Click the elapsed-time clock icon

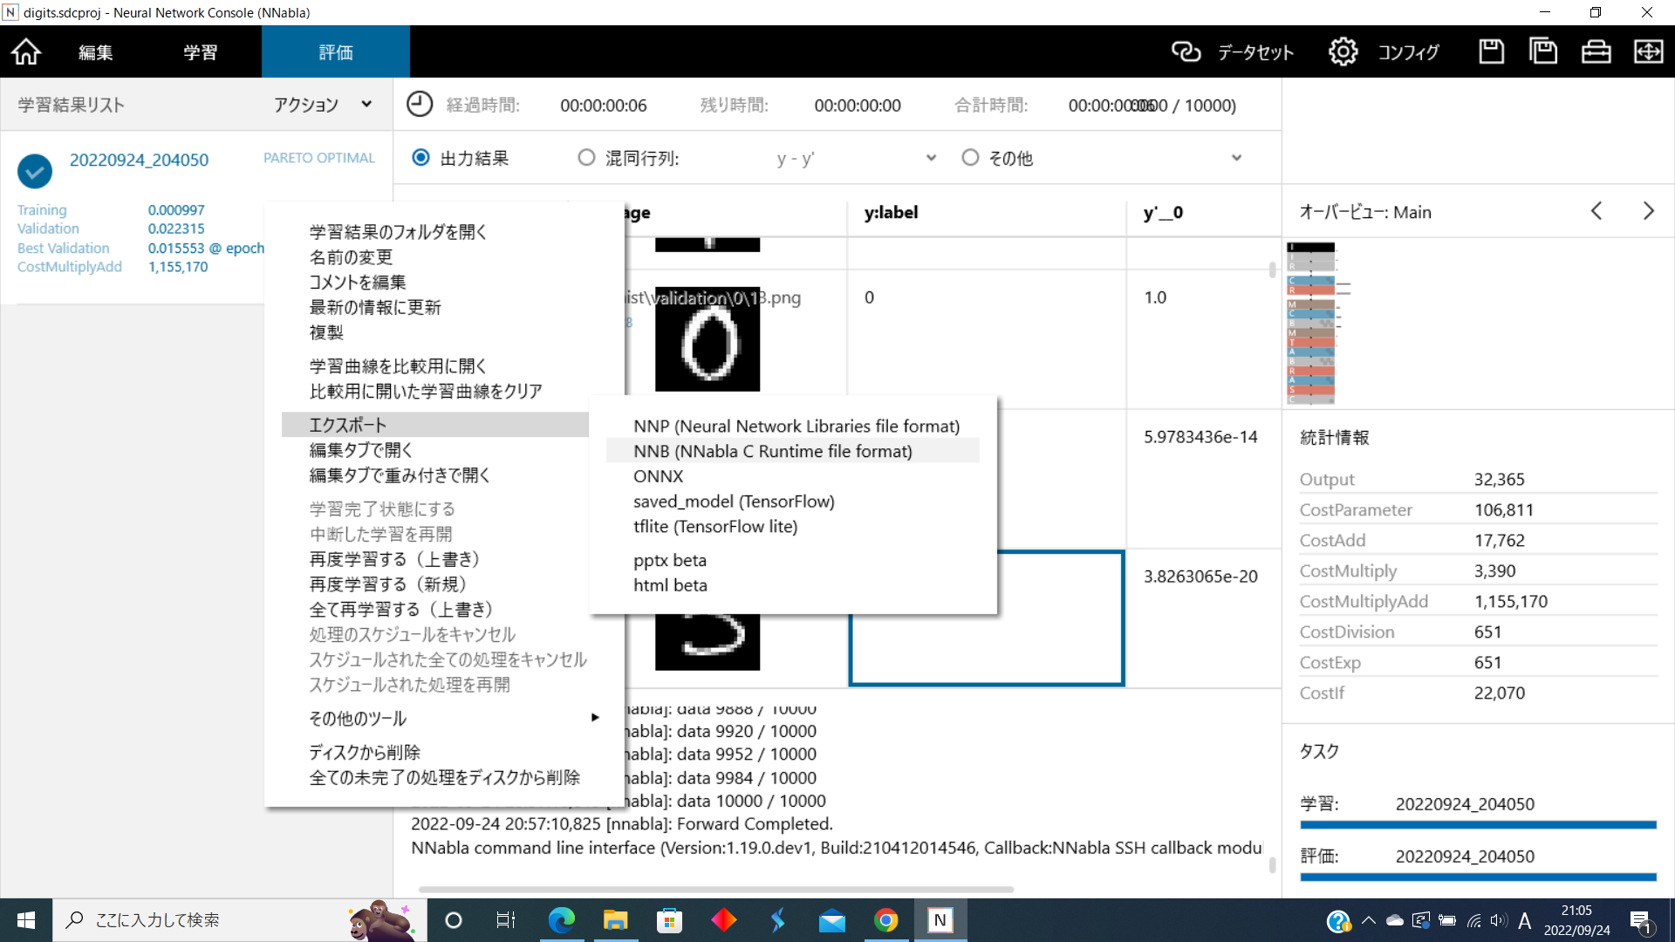tap(420, 105)
